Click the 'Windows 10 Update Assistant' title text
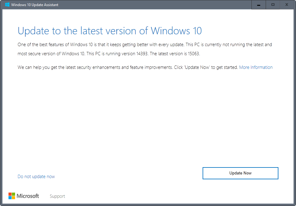 click(35, 5)
